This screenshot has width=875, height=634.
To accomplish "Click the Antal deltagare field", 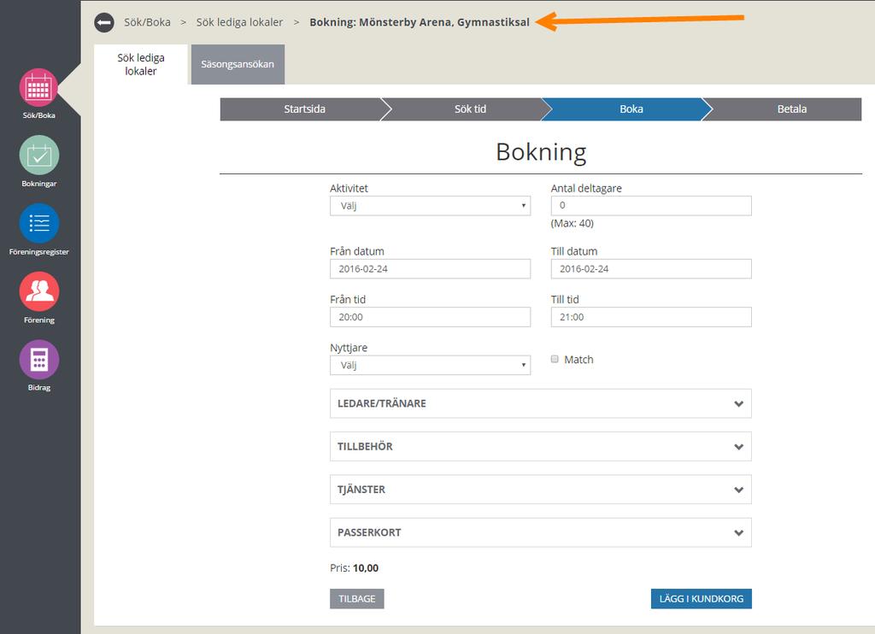I will [x=651, y=206].
